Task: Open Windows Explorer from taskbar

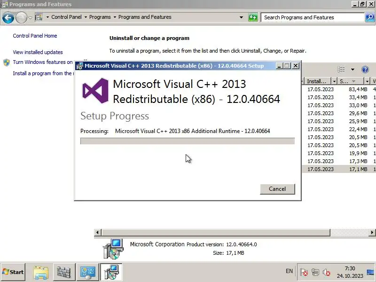Action: coord(41,272)
